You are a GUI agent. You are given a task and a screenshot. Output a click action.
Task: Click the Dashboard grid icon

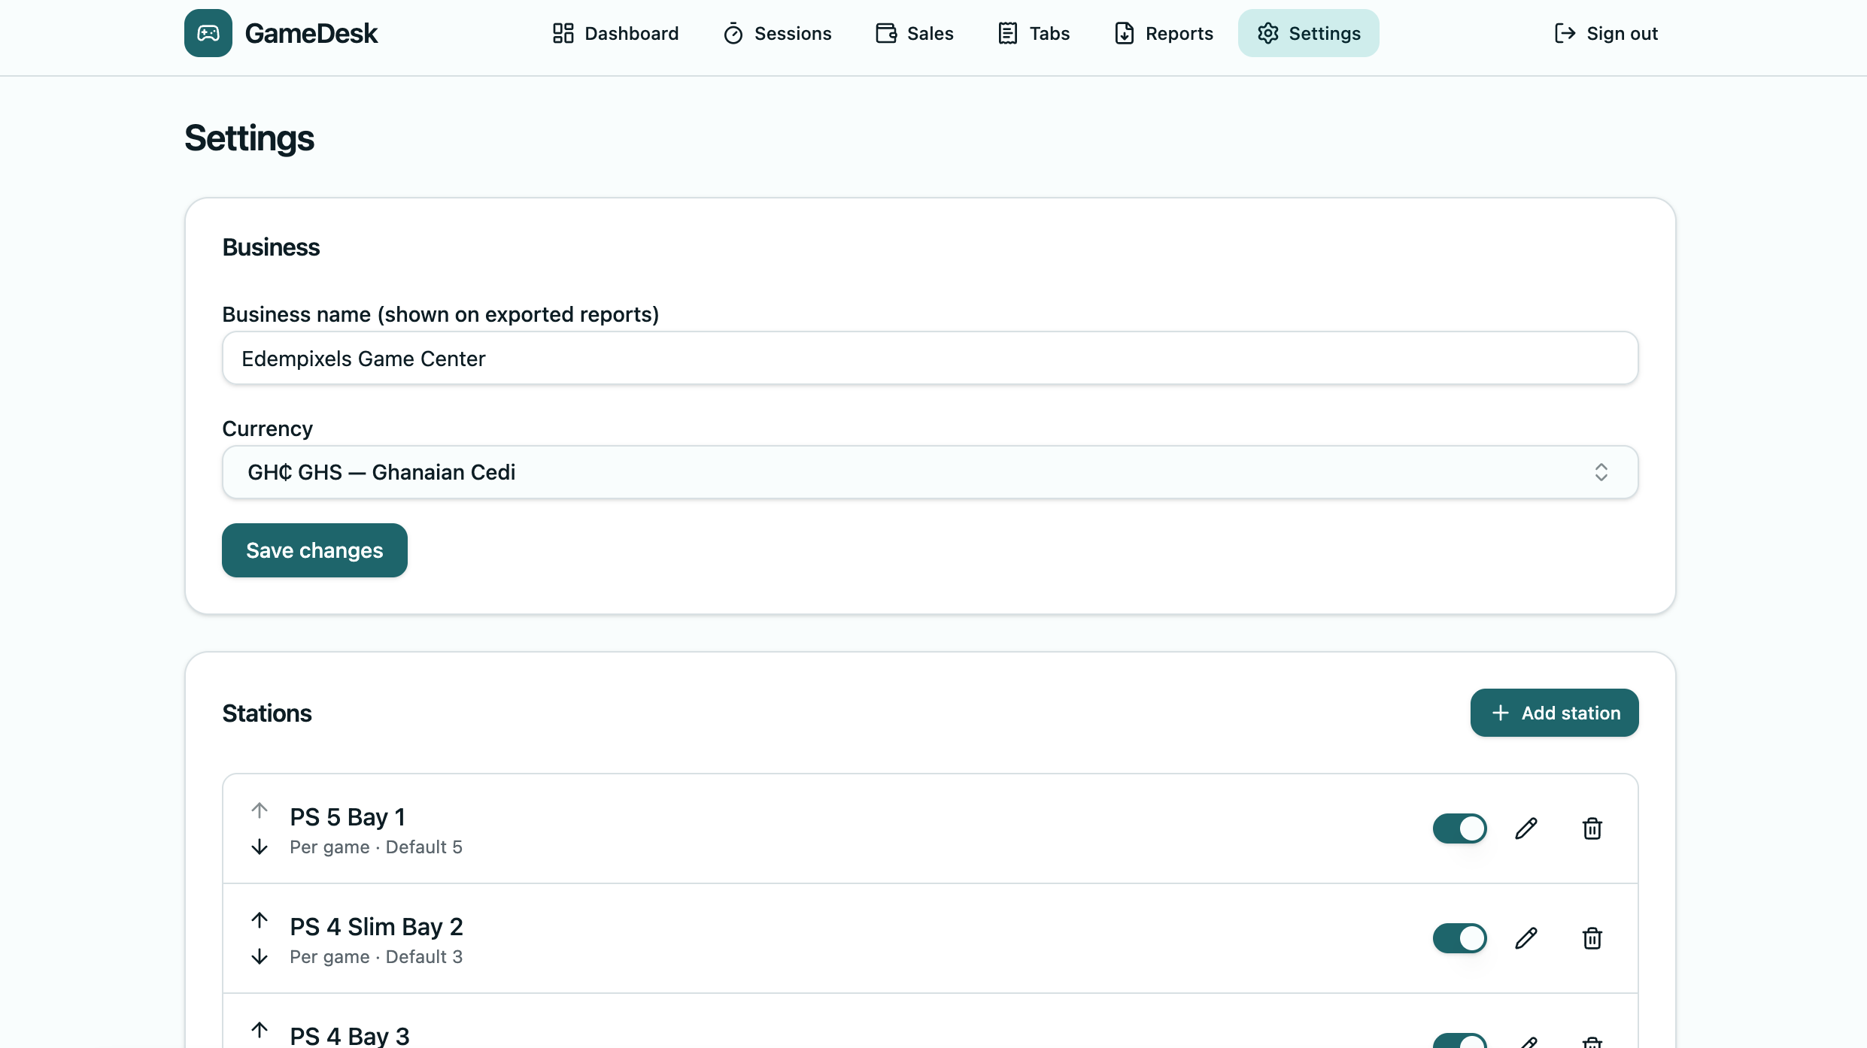click(x=563, y=33)
